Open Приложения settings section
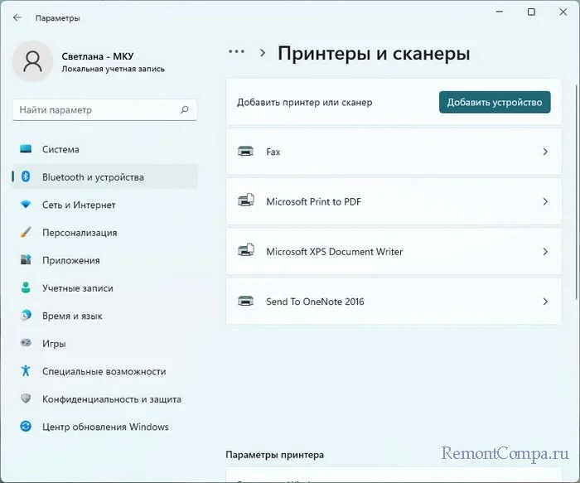Screen dimensions: 580x483 (x=71, y=260)
